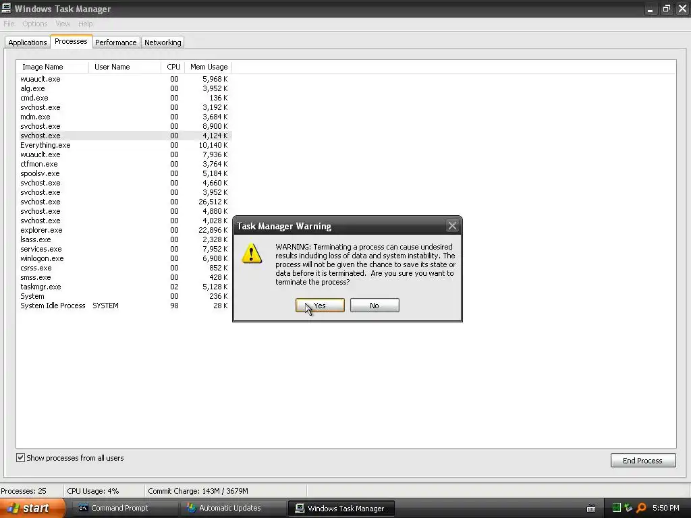Select wuauclt.exe using 7,936 K

tap(124, 154)
